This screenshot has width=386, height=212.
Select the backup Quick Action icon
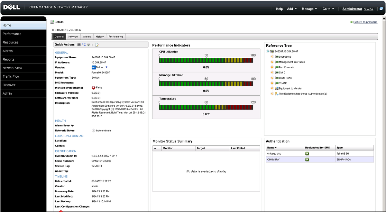pos(89,44)
